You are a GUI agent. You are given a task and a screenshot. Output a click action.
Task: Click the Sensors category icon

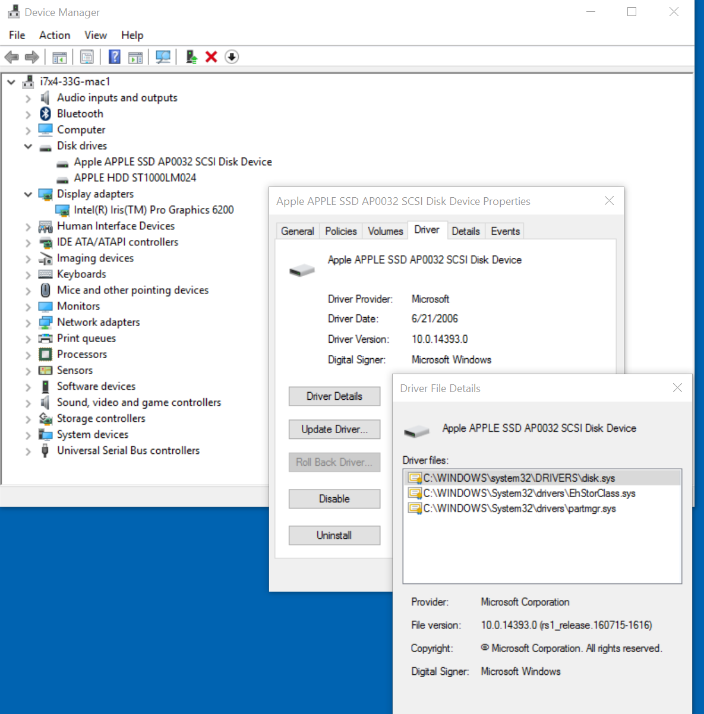click(46, 370)
